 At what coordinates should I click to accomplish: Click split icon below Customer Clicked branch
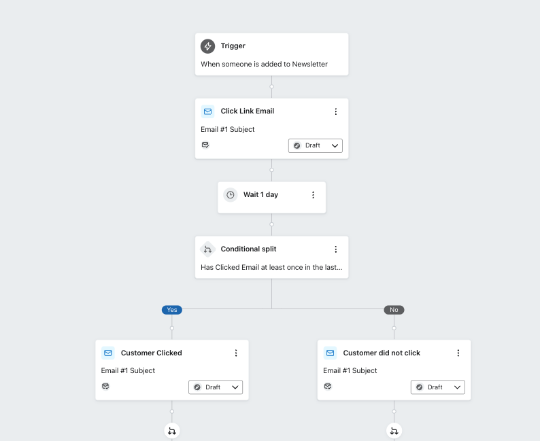click(172, 431)
